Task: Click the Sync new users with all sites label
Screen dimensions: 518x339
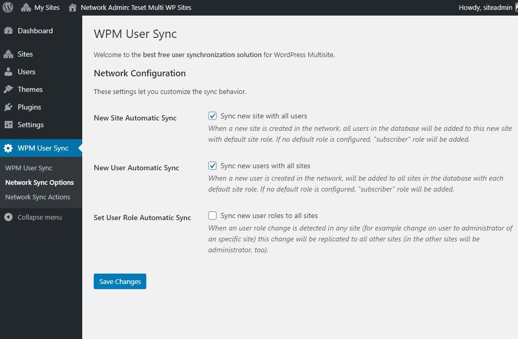Action: point(266,166)
